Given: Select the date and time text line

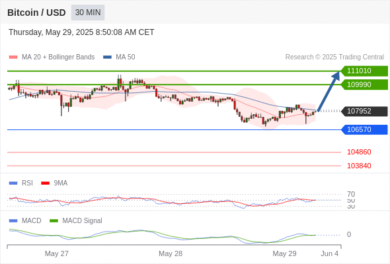Looking at the screenshot, I should tap(81, 32).
